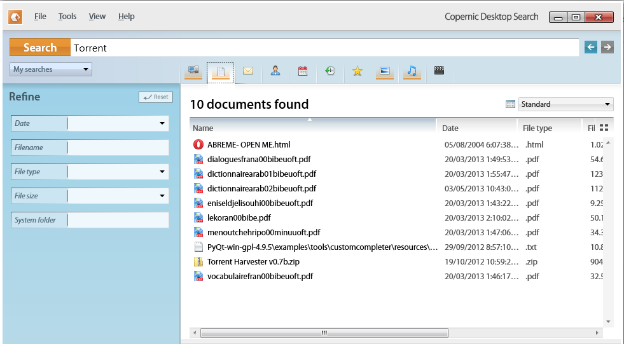Select the Files documents category icon
The height and width of the screenshot is (344, 624).
coord(221,72)
